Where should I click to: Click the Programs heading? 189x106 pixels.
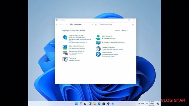pyautogui.click(x=72, y=58)
